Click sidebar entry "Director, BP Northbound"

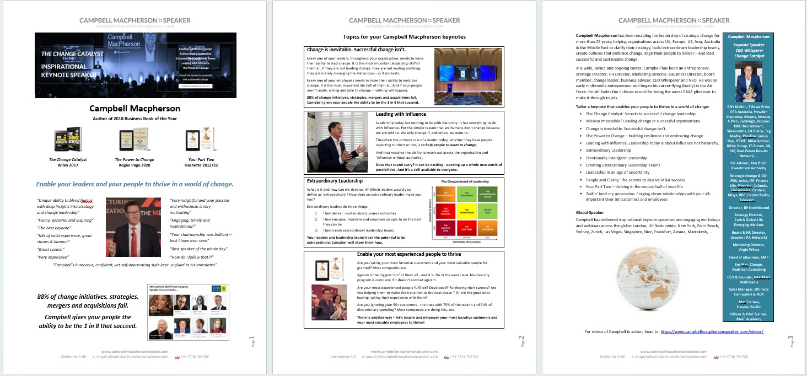point(749,207)
